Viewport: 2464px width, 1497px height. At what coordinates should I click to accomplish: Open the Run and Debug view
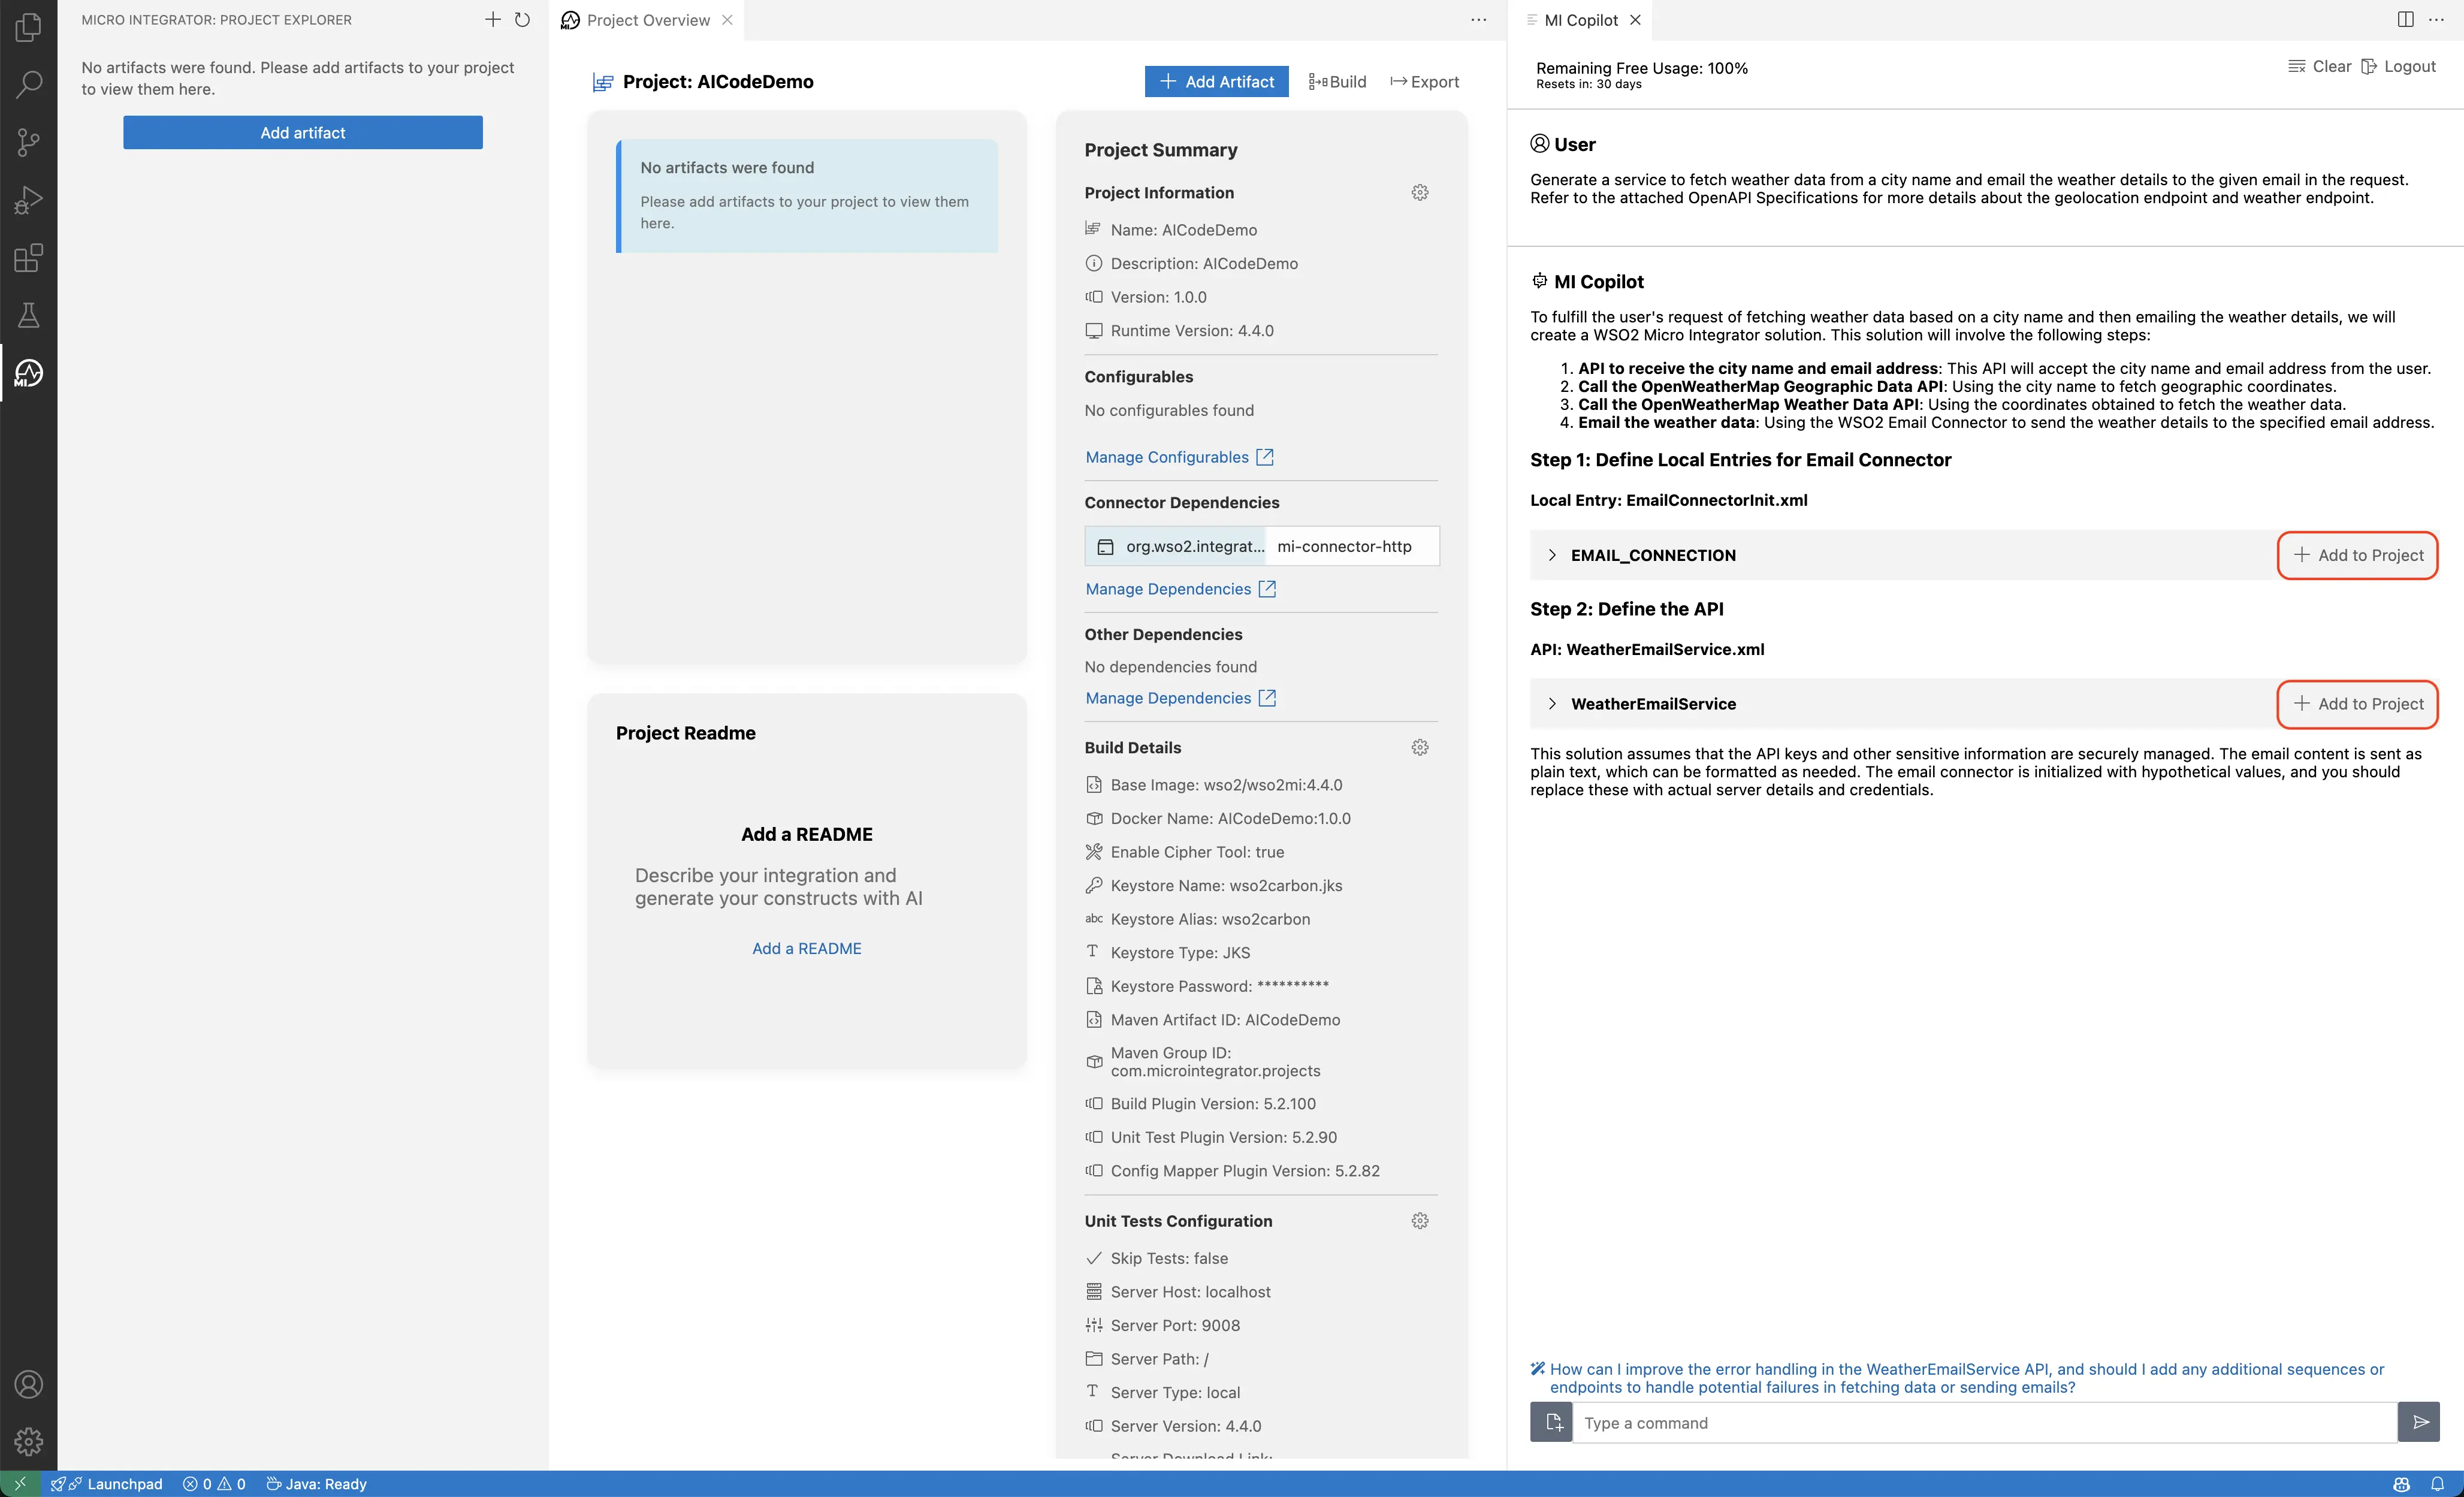(x=28, y=200)
